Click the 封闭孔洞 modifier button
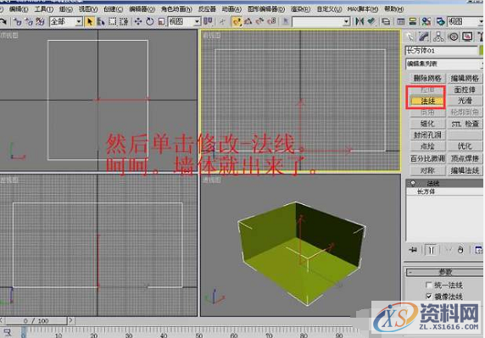The image size is (485, 338). (427, 135)
